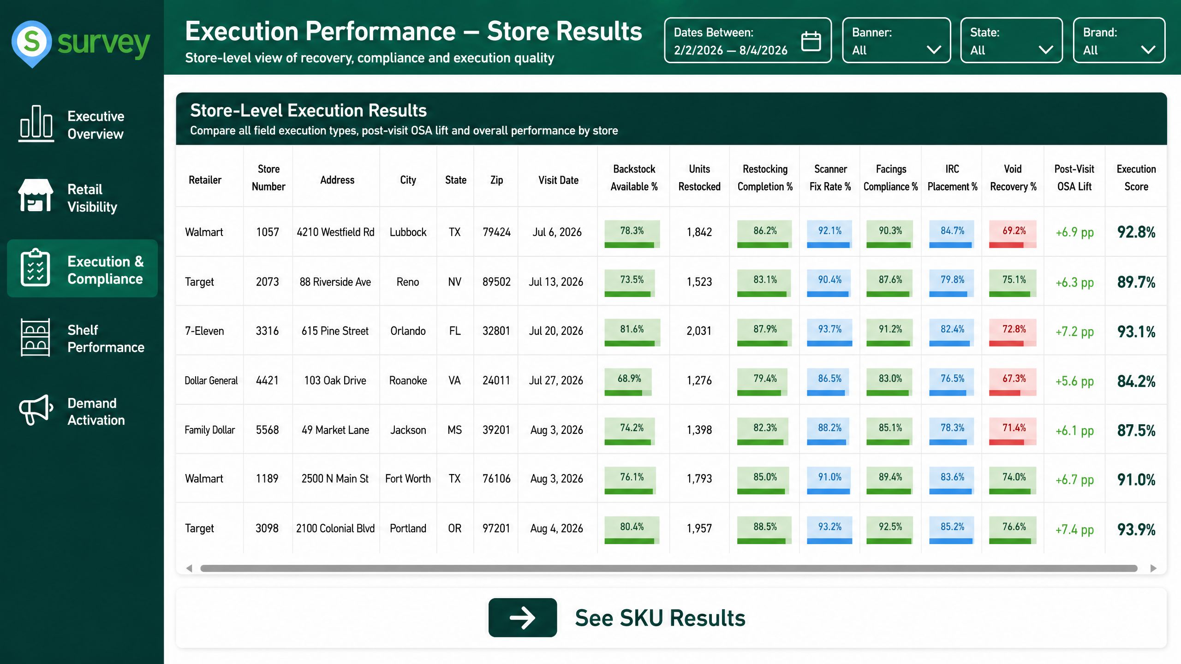Image resolution: width=1181 pixels, height=664 pixels.
Task: Click units restocked 2,031
Action: coord(699,331)
